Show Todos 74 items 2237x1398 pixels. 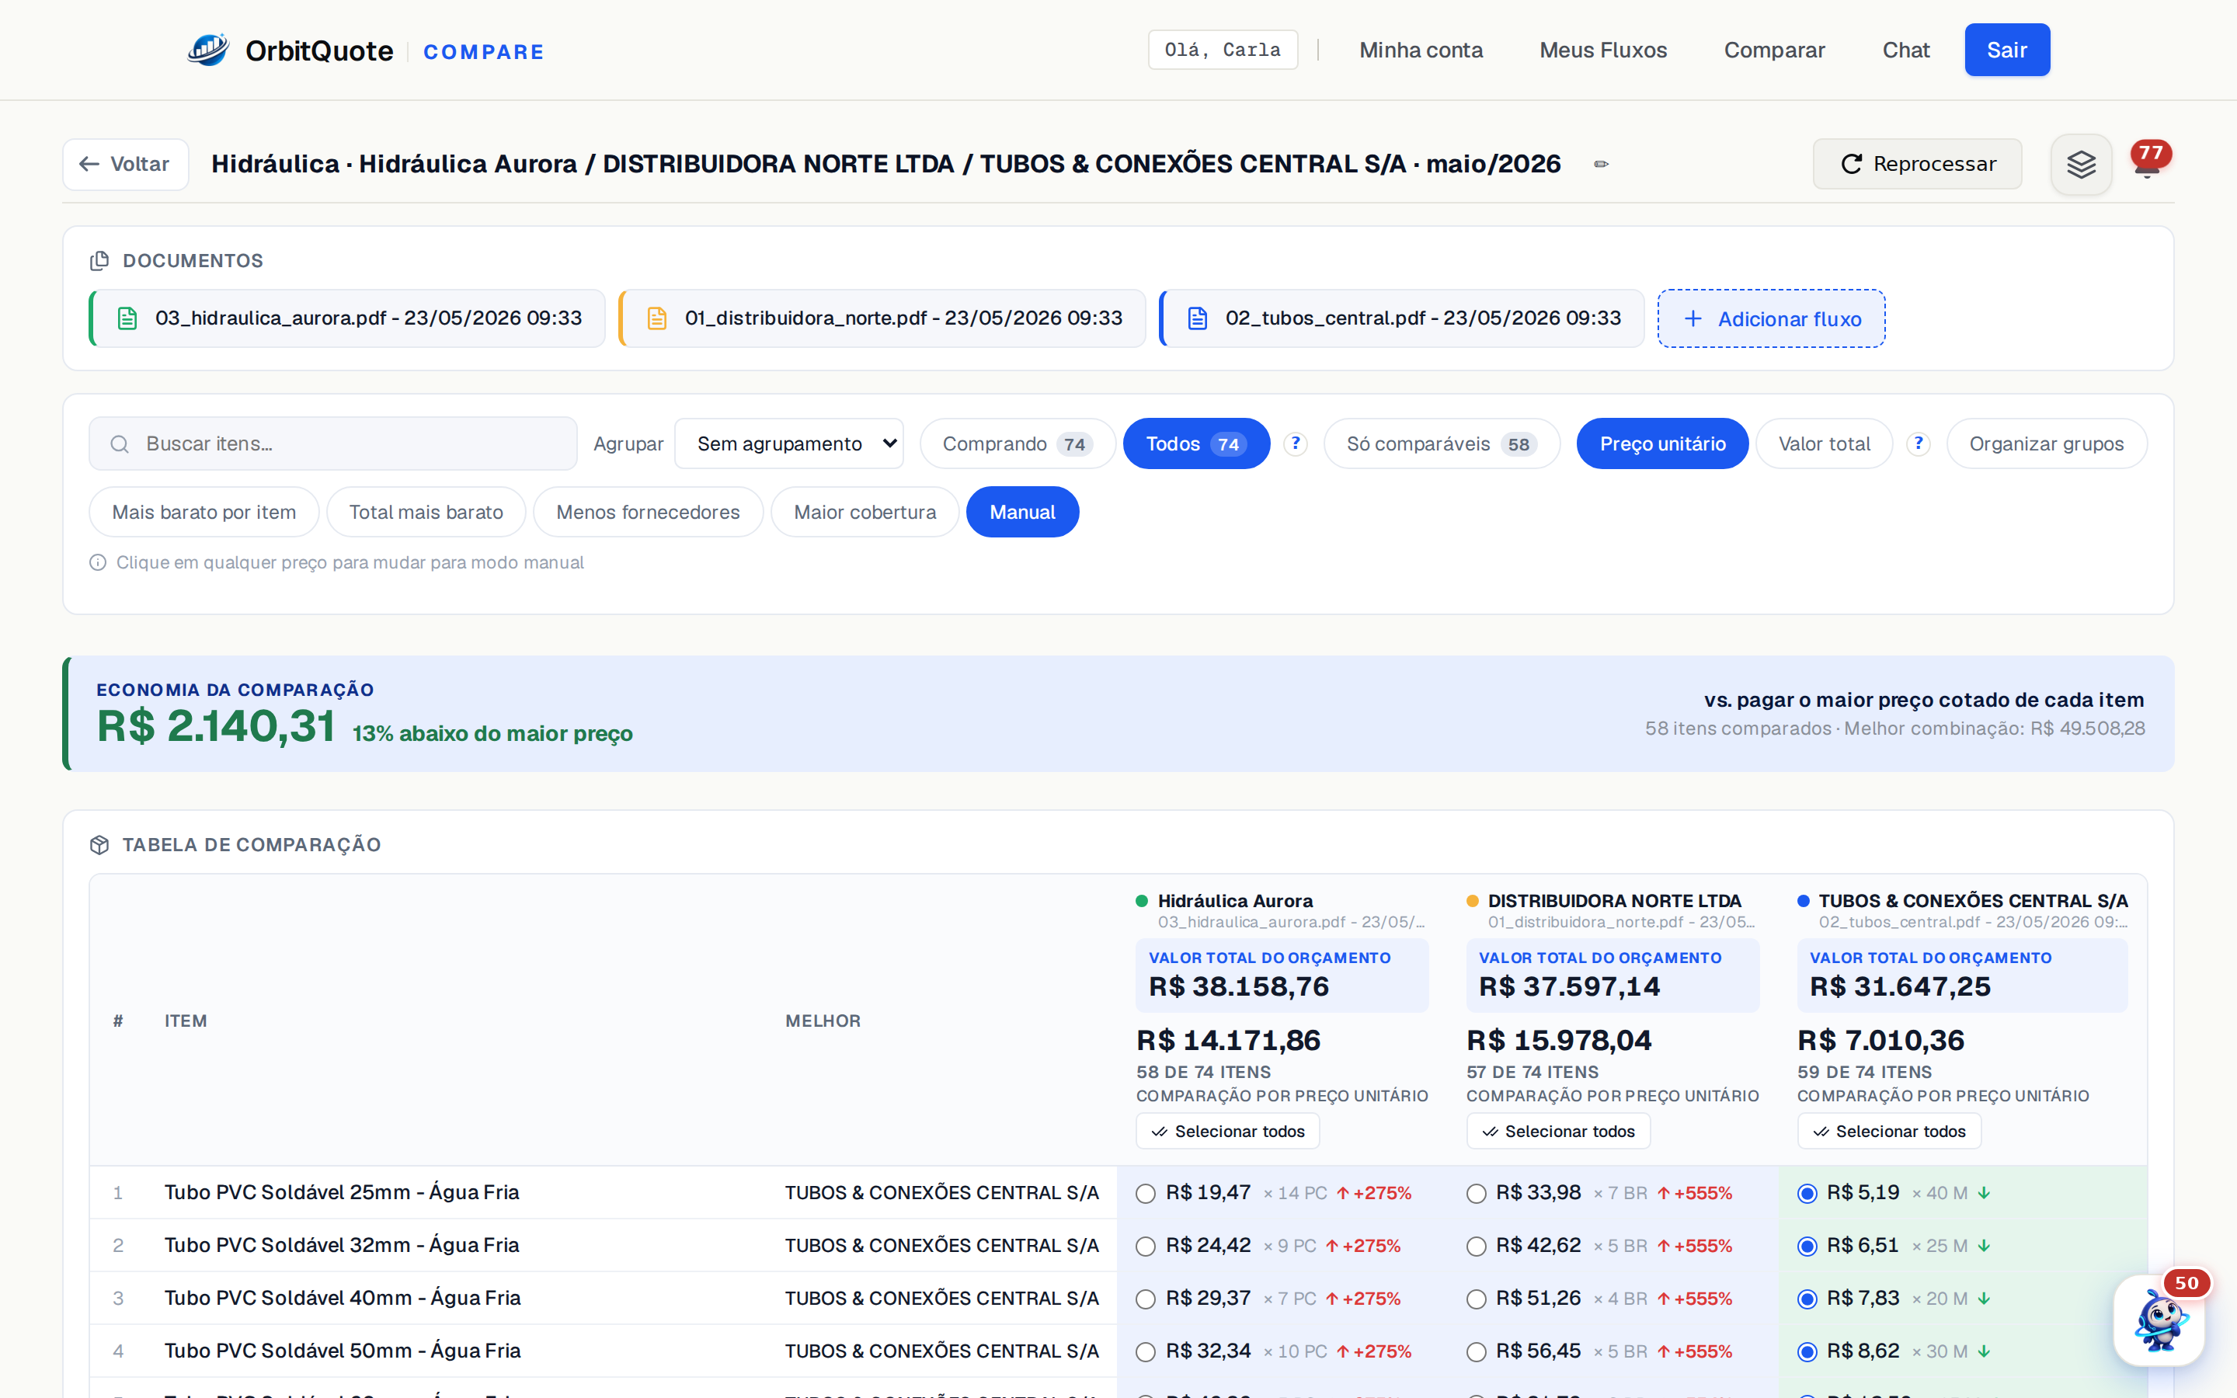(1196, 443)
